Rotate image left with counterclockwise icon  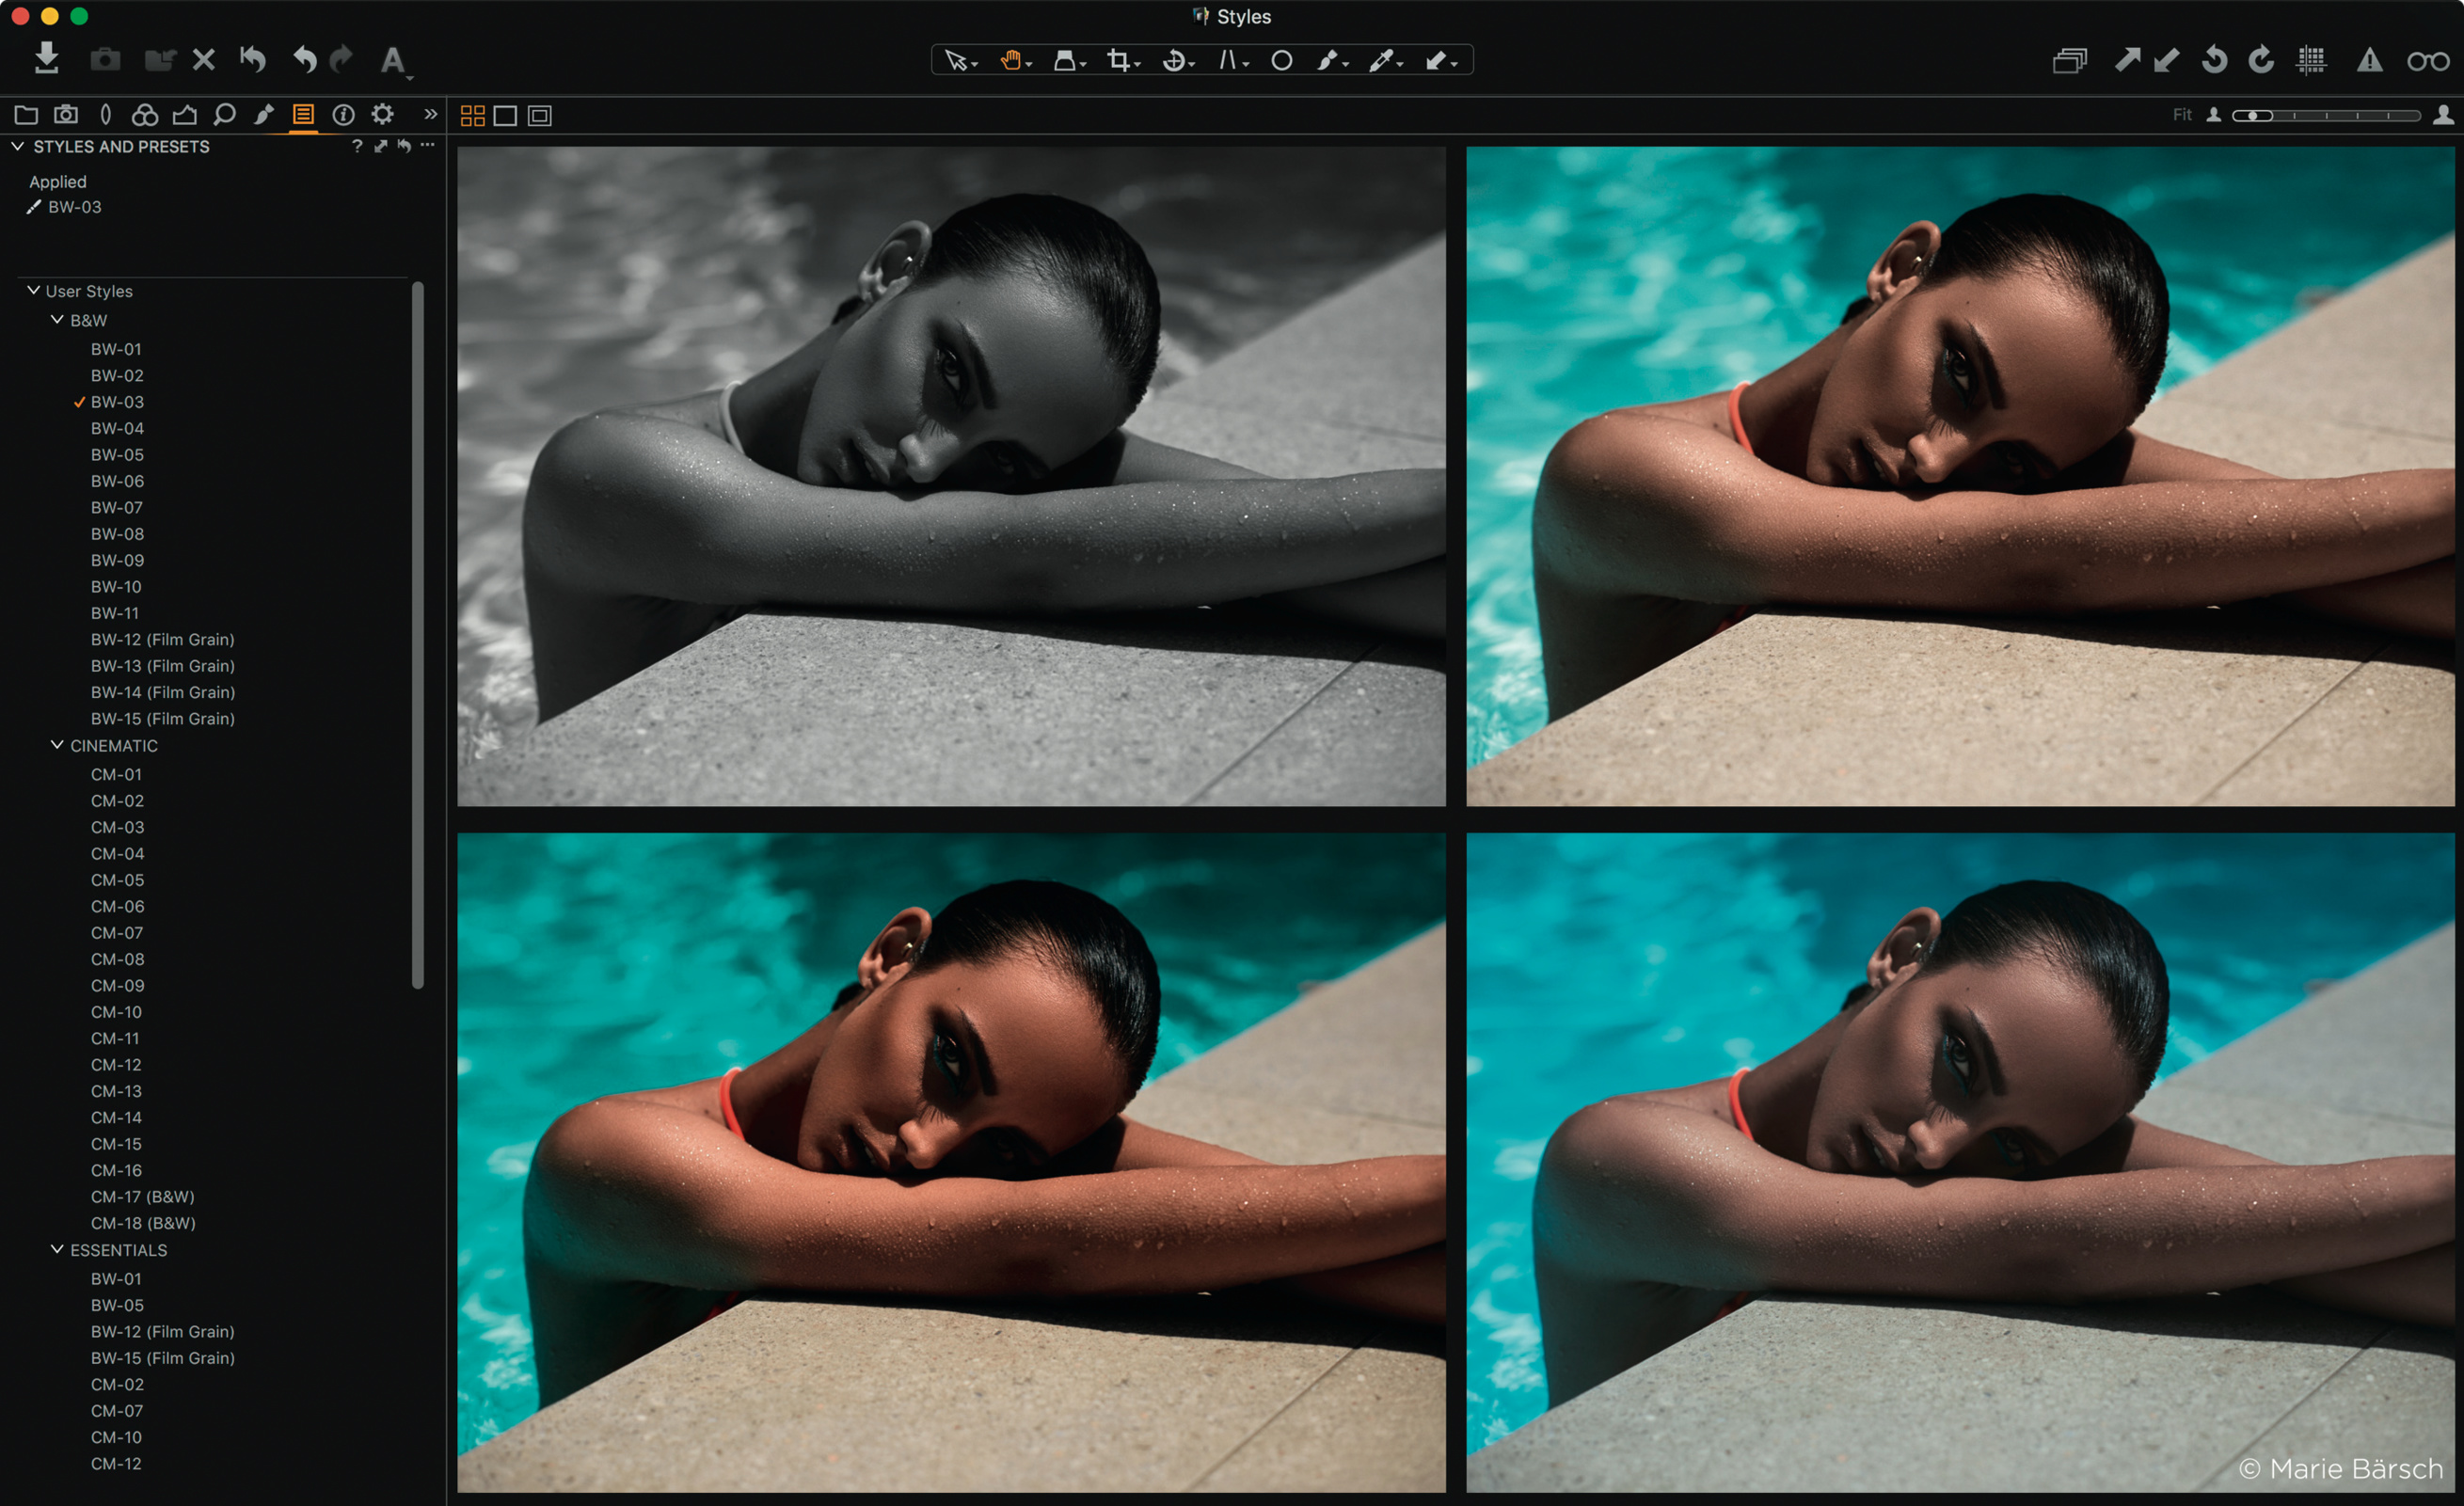(2214, 61)
